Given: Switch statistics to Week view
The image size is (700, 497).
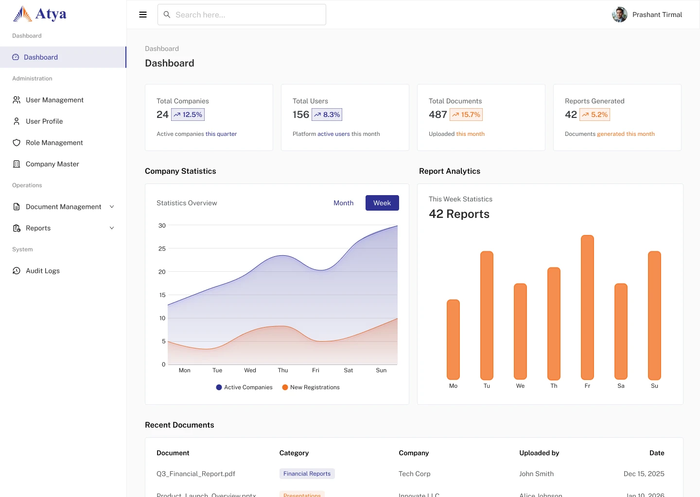Looking at the screenshot, I should [x=382, y=203].
